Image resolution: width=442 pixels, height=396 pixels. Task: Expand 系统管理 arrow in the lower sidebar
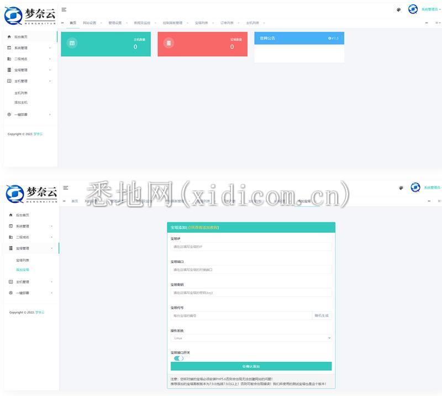coord(51,226)
